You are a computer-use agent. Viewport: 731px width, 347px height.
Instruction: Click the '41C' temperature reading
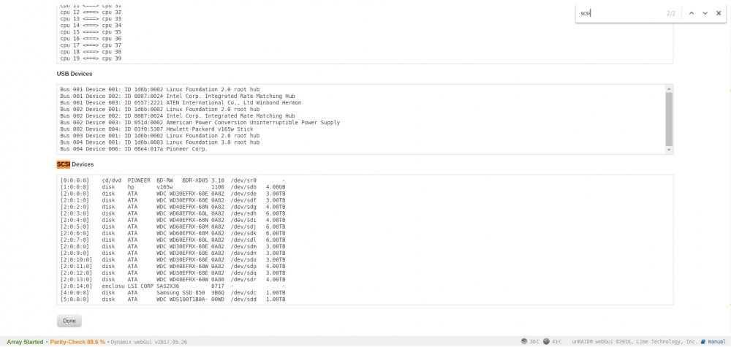tap(556, 341)
